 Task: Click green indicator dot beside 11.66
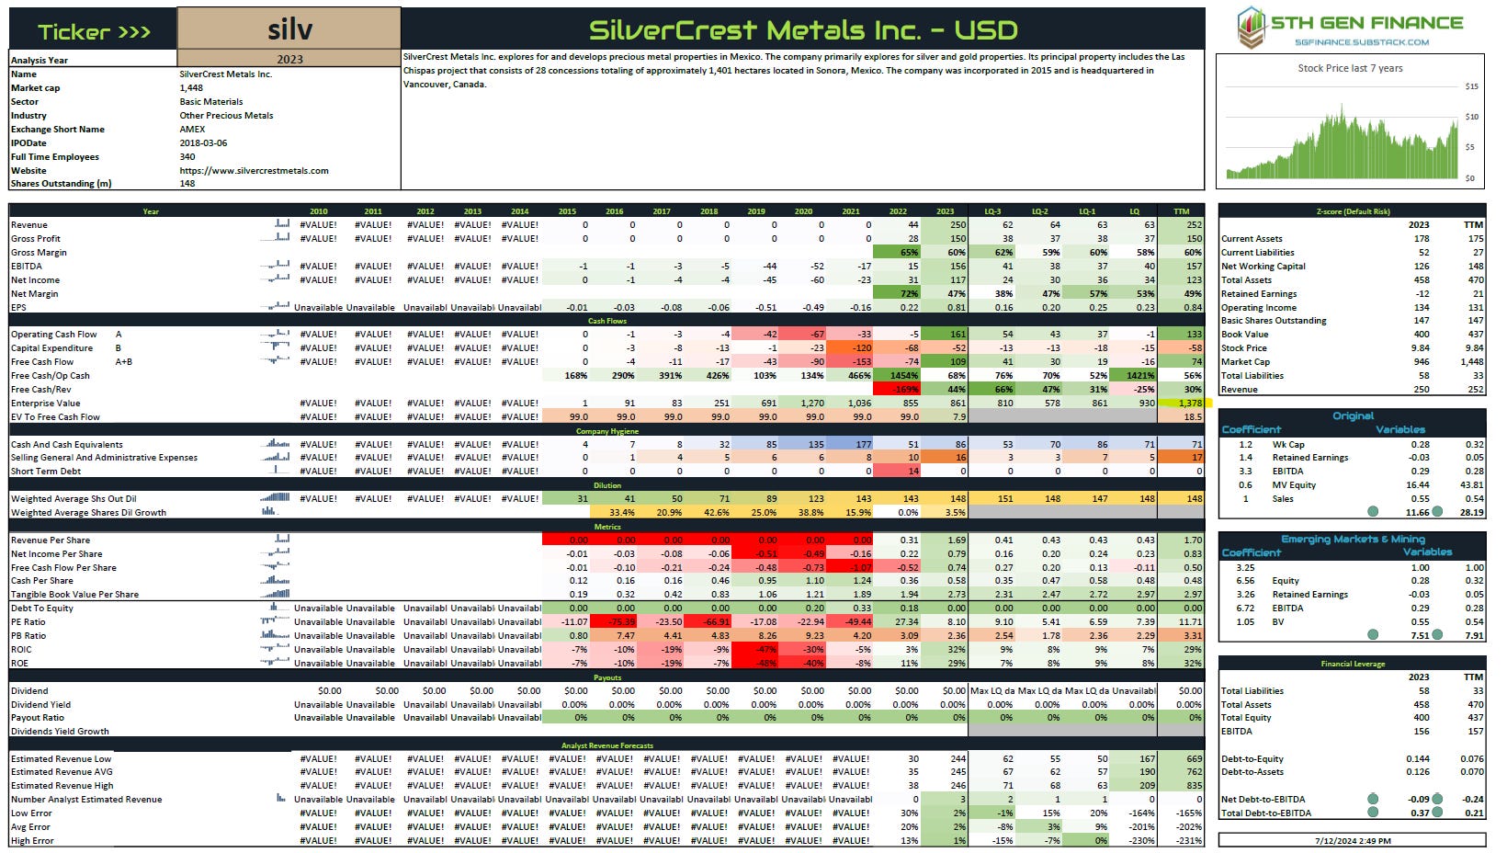point(1373,511)
